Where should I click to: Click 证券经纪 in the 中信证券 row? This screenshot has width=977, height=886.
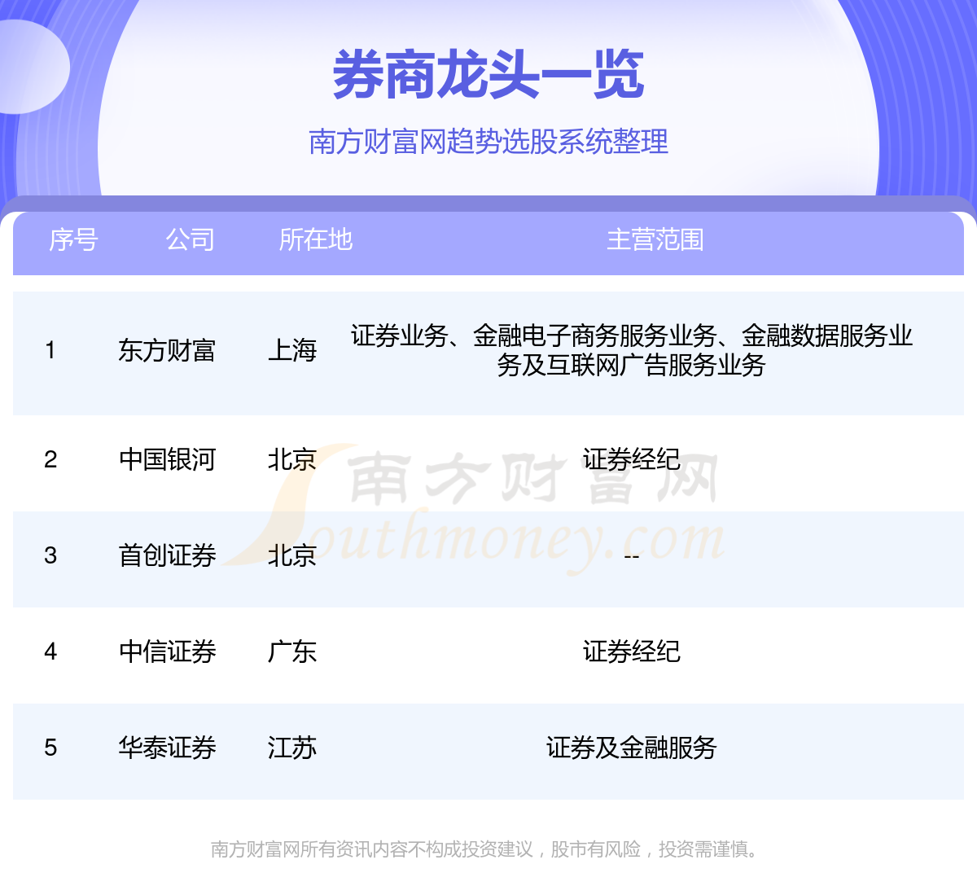pyautogui.click(x=632, y=651)
